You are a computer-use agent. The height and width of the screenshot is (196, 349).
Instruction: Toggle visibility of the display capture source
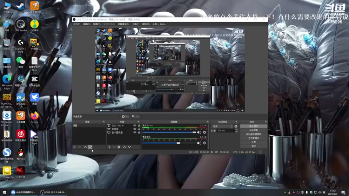135,132
